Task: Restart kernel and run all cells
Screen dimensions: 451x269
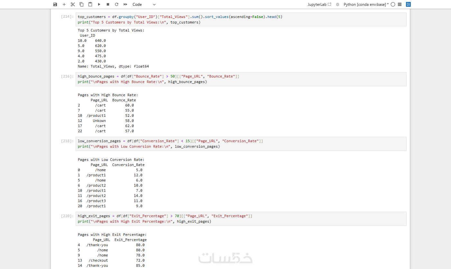Action: point(125,5)
